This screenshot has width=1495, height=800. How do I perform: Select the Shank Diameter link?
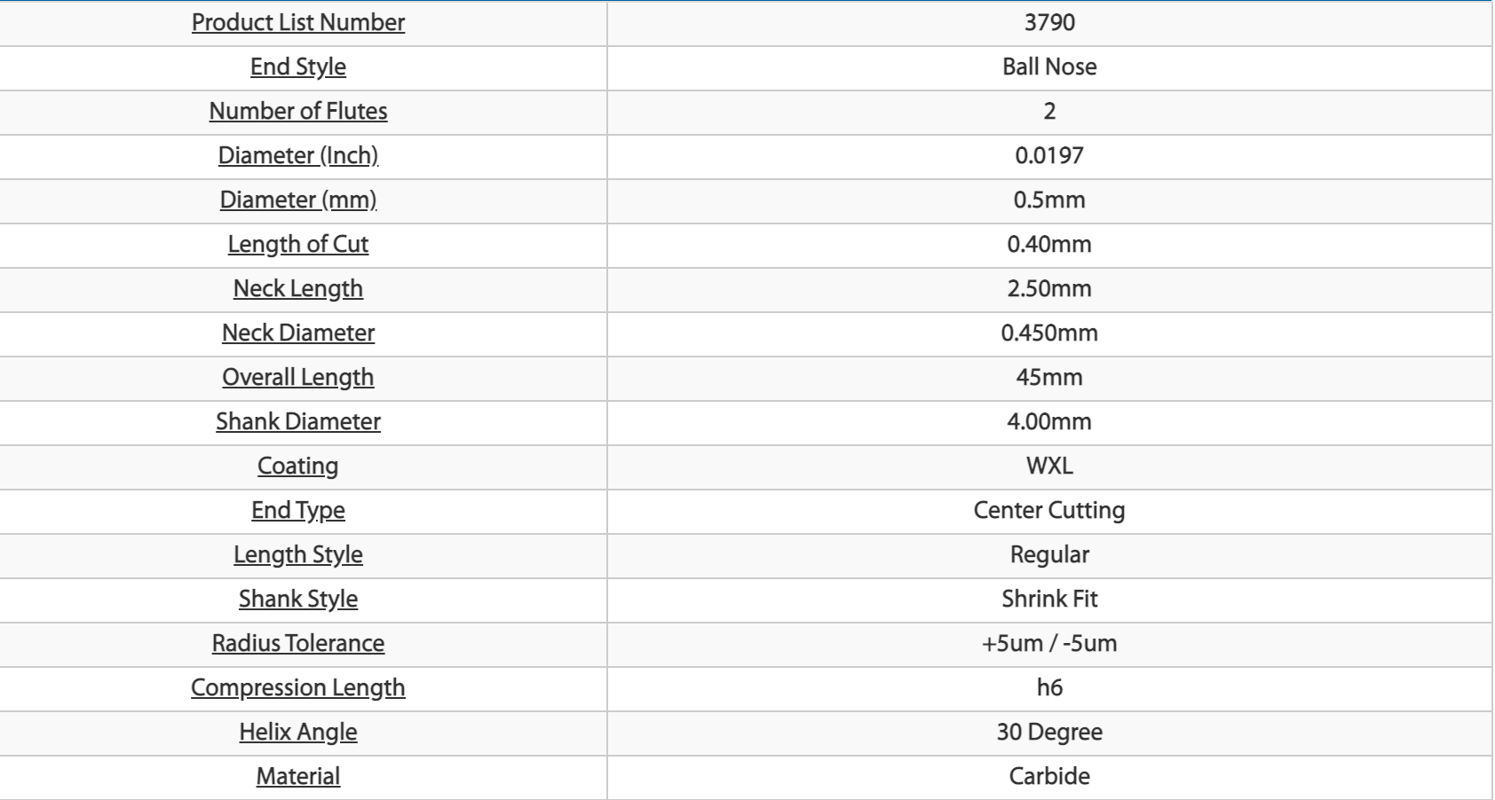(298, 422)
